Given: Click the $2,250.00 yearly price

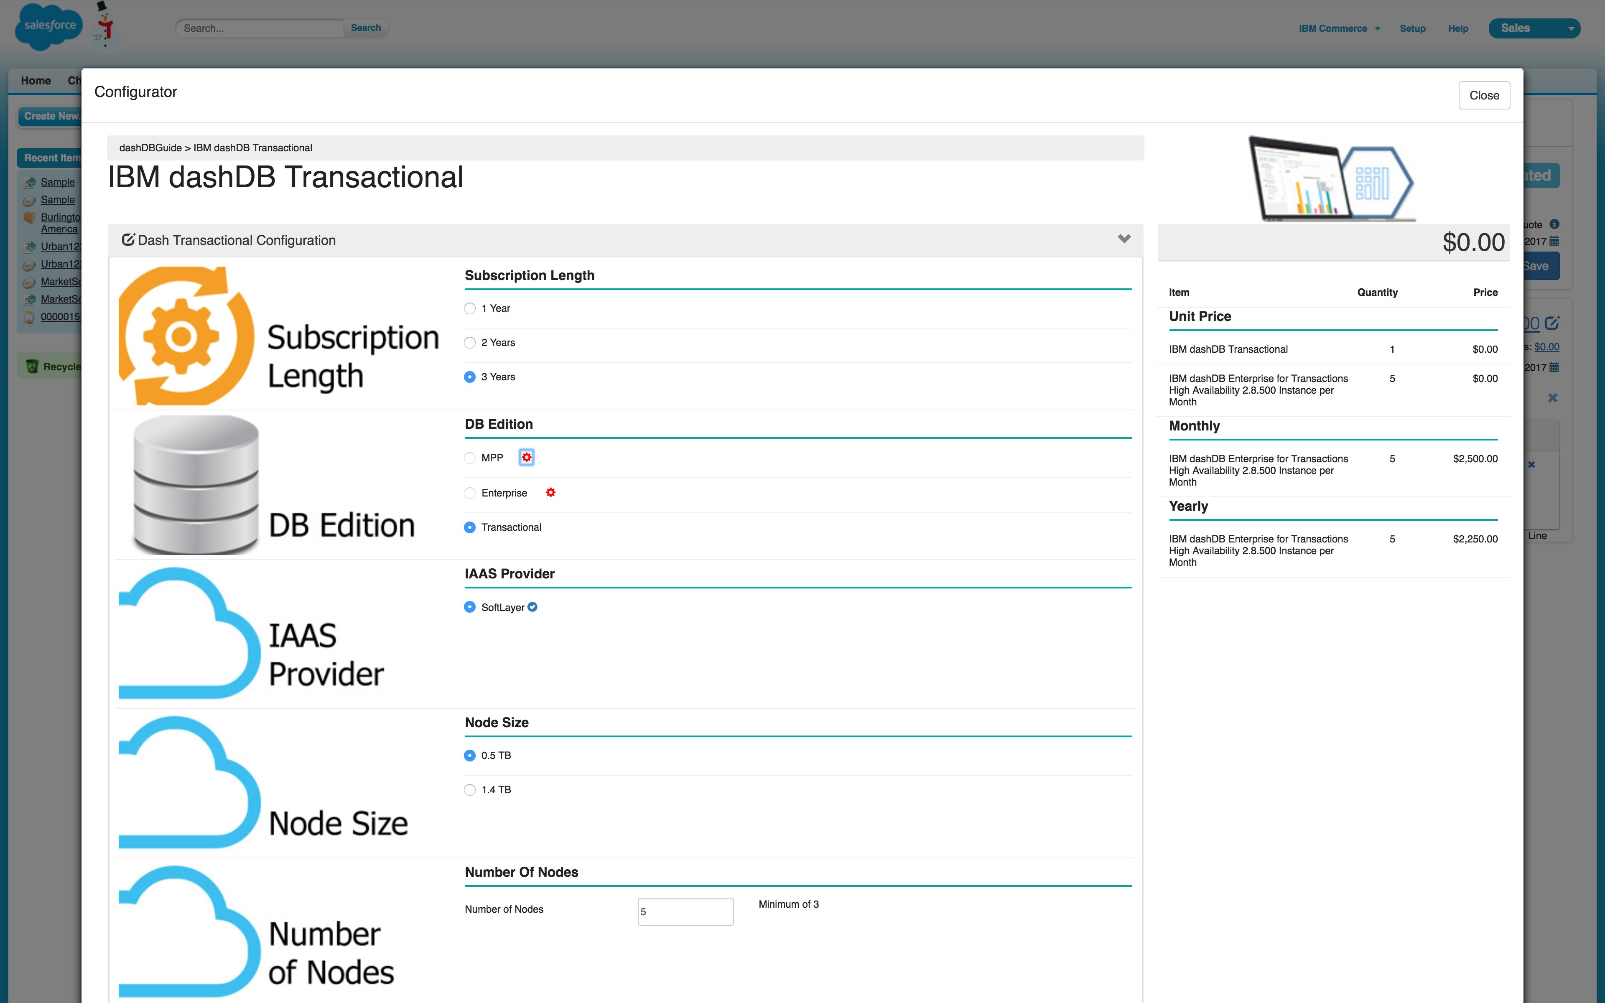Looking at the screenshot, I should click(1475, 539).
